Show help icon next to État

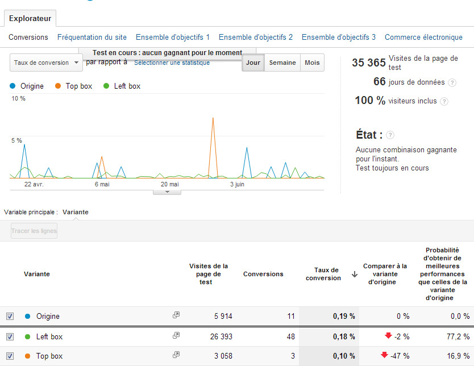390,135
